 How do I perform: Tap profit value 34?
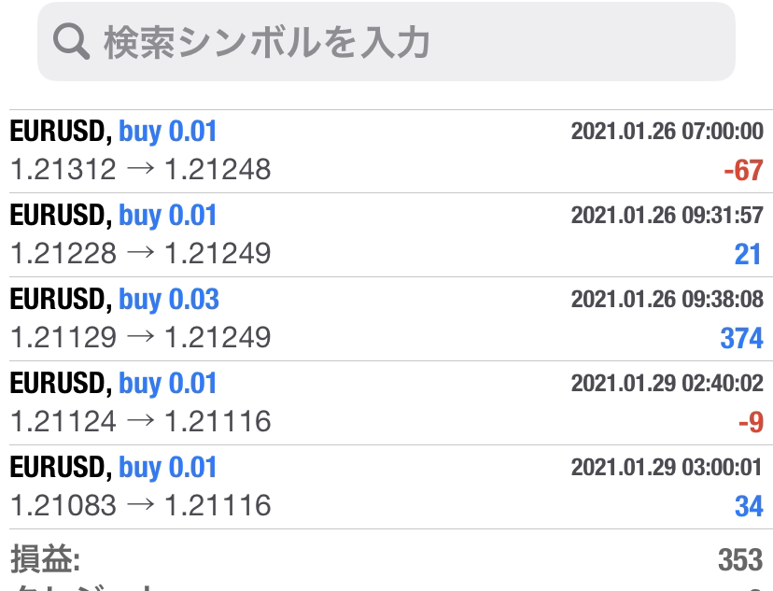749,506
